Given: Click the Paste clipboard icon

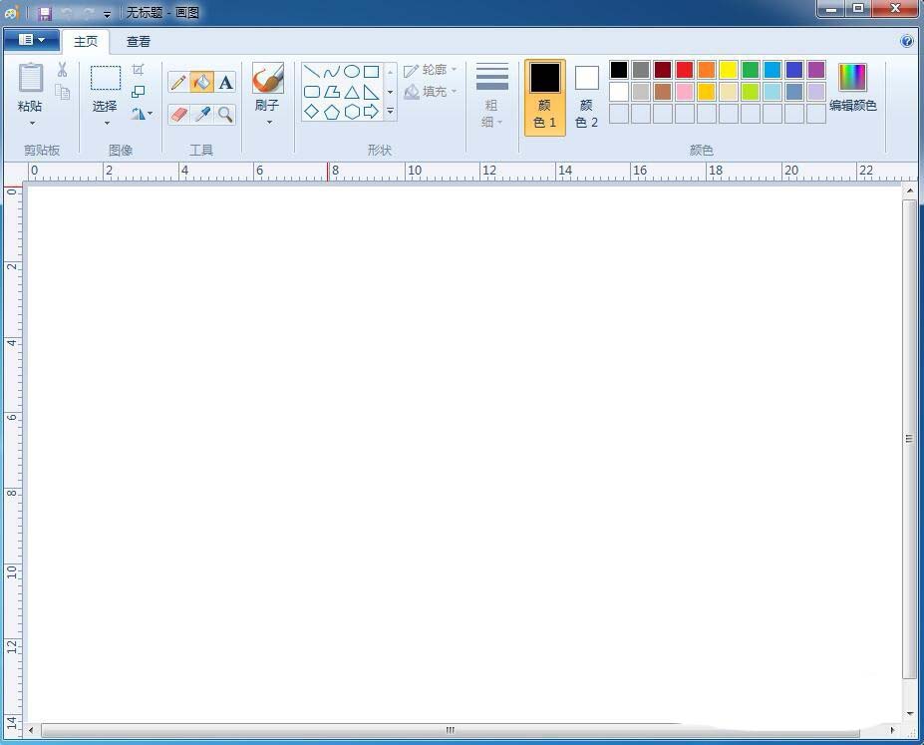Looking at the screenshot, I should [31, 77].
